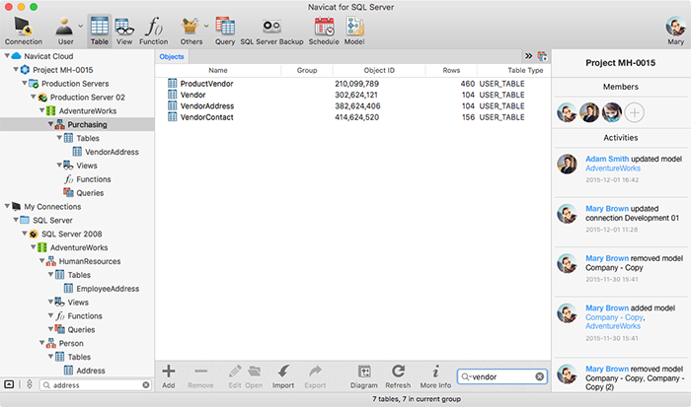Click the Remove button in the bottom bar
691x407 pixels.
click(x=200, y=376)
